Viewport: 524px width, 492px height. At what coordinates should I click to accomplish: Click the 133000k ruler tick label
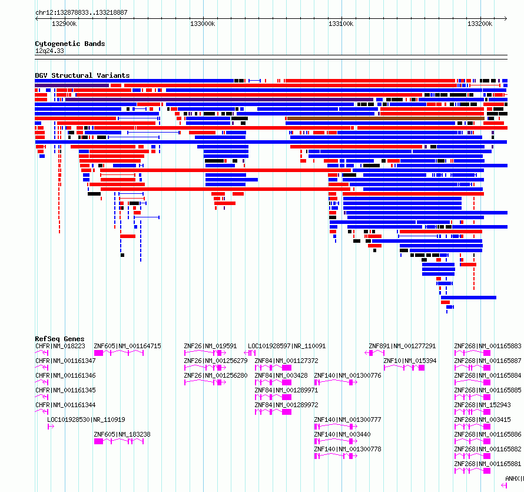click(203, 24)
